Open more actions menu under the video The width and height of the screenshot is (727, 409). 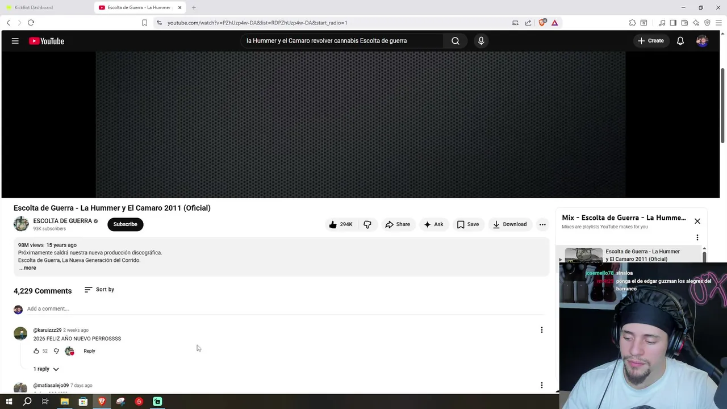click(x=542, y=224)
